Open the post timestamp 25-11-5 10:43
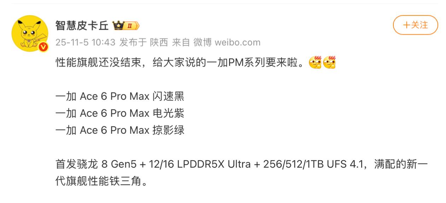Screen dimensions: 446x203 click(86, 42)
